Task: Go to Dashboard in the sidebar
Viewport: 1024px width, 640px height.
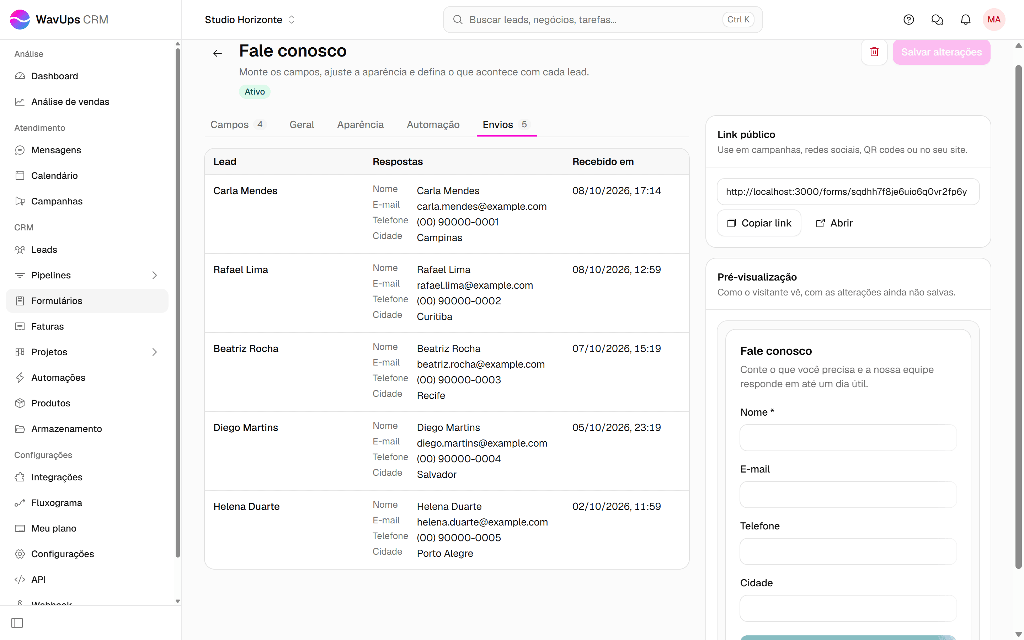Action: tap(87, 76)
